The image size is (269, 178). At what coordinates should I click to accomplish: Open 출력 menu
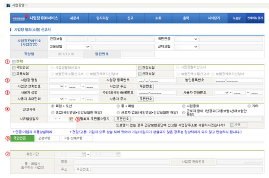tap(186, 18)
